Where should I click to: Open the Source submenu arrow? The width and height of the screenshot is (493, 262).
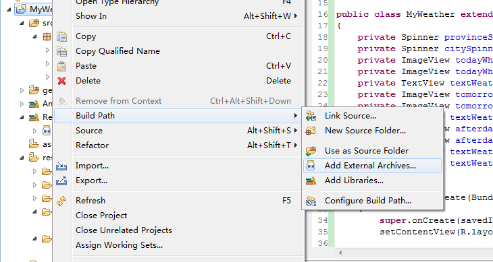click(x=296, y=131)
